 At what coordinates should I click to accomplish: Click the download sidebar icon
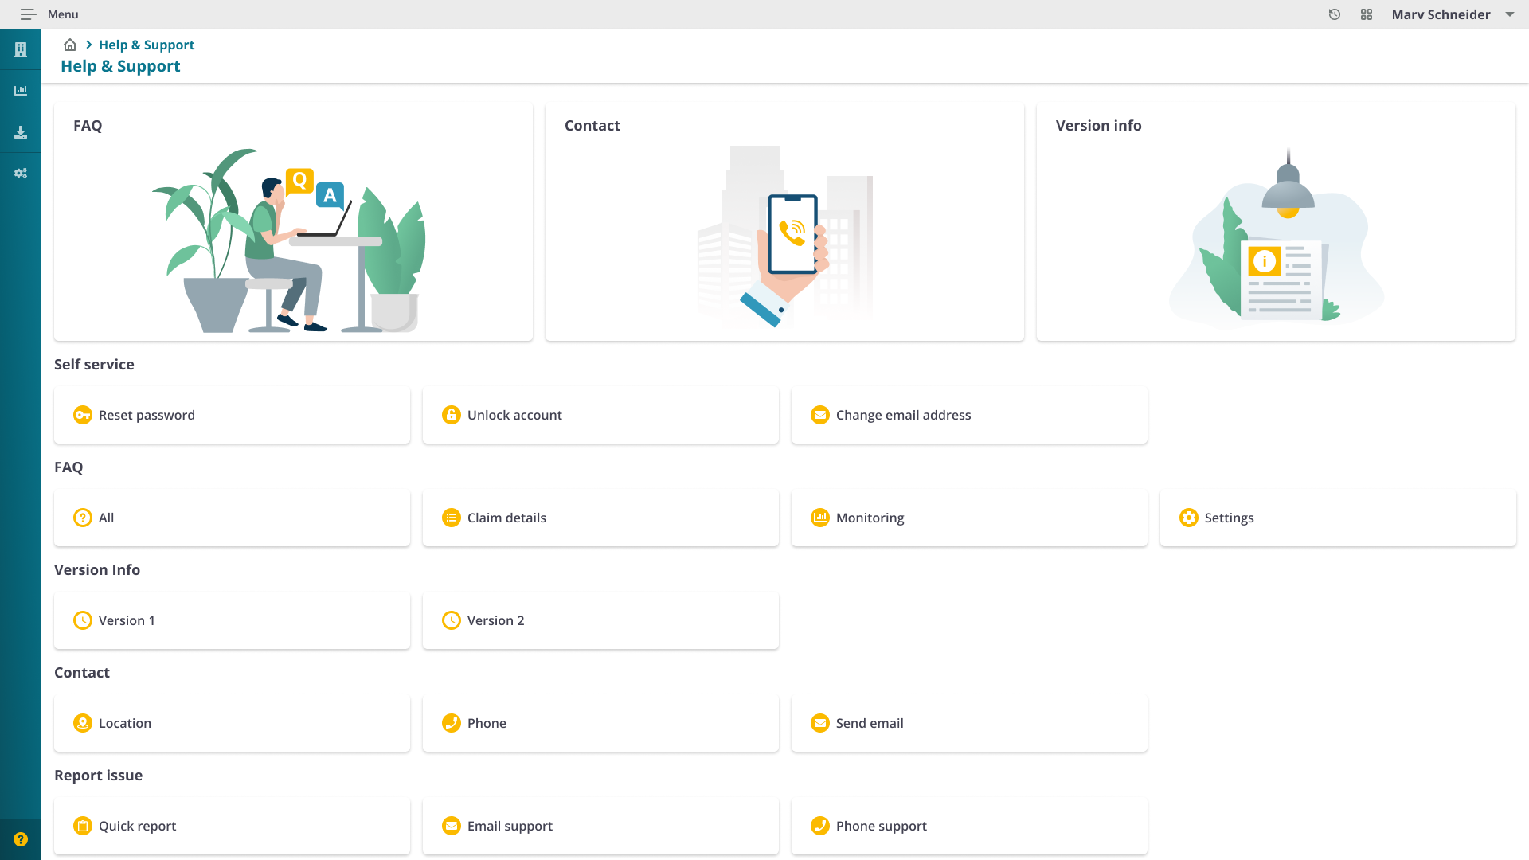pos(21,132)
